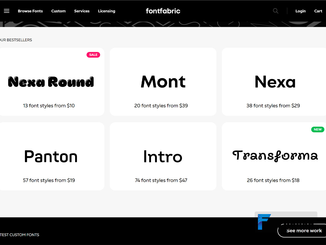Click '74 font styles from $47' text

[161, 180]
